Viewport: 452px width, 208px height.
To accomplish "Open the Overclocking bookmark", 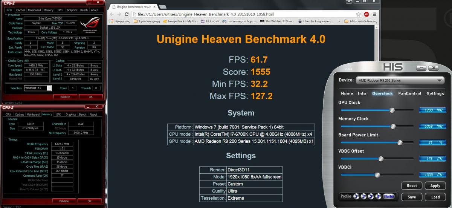I will pos(315,21).
